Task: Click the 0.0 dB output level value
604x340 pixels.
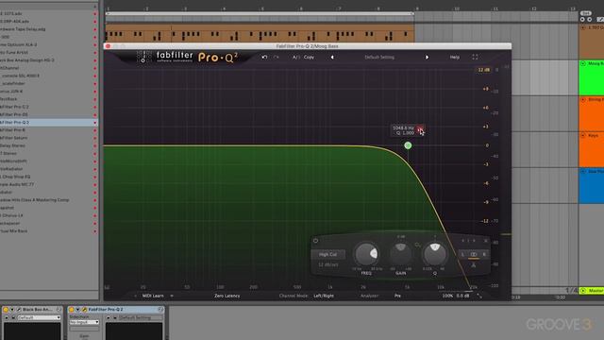Action: point(462,296)
